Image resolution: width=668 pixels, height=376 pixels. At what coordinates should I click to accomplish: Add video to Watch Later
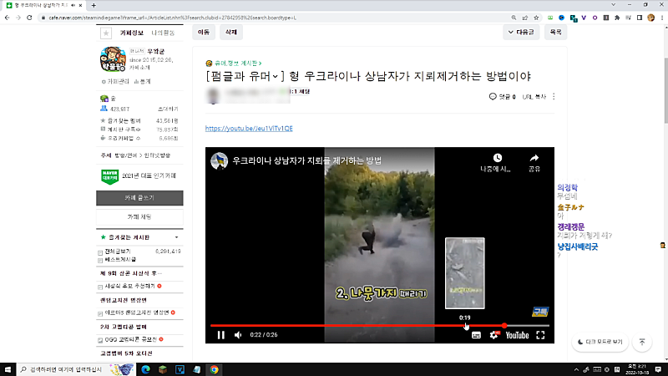point(498,158)
